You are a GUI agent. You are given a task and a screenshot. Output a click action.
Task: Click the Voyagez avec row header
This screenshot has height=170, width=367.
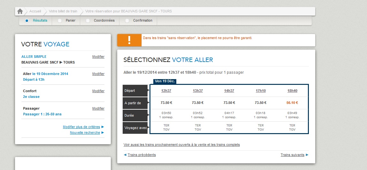[135, 128]
